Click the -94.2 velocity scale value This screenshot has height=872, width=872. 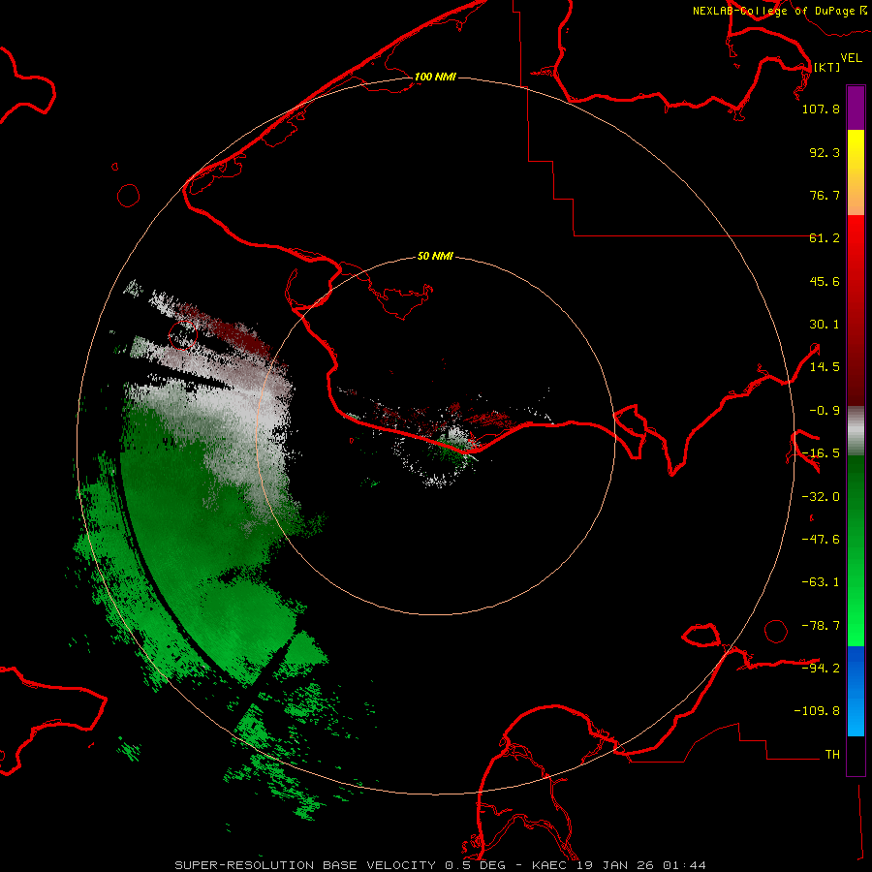(x=821, y=668)
